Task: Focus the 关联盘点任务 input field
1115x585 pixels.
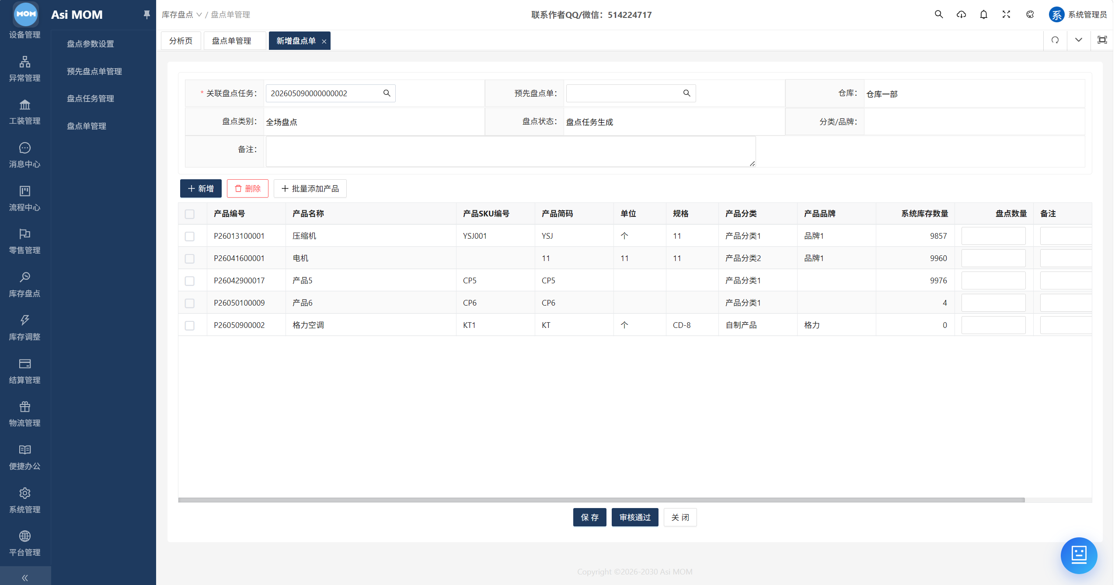Action: [x=331, y=93]
